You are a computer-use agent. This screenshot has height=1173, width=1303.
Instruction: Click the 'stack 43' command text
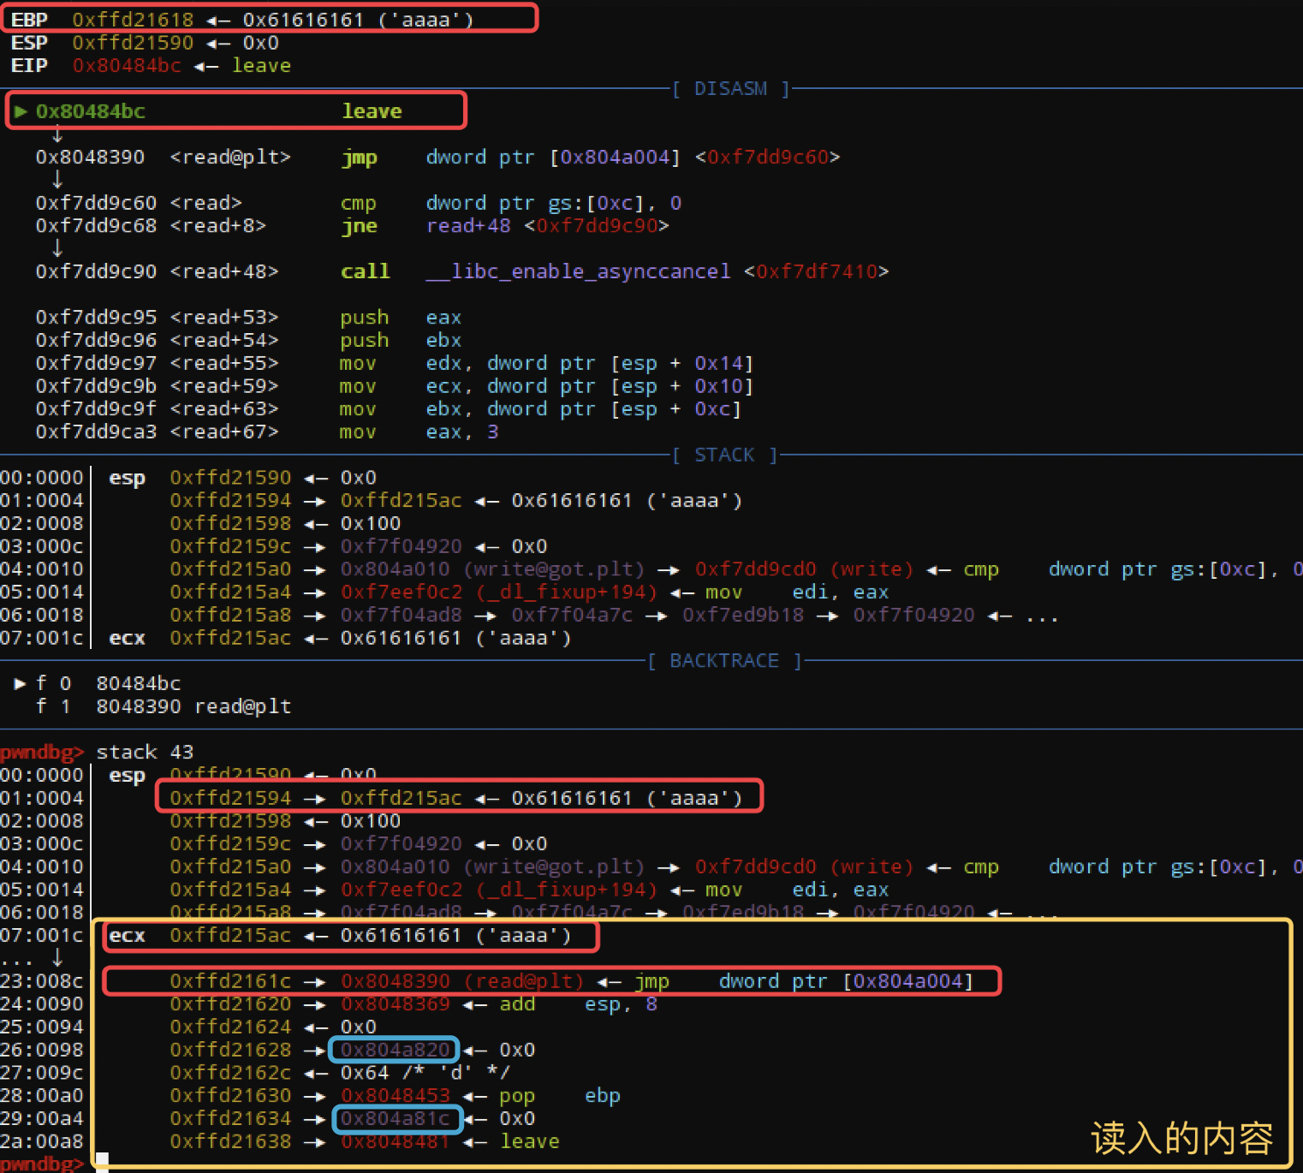tap(145, 752)
